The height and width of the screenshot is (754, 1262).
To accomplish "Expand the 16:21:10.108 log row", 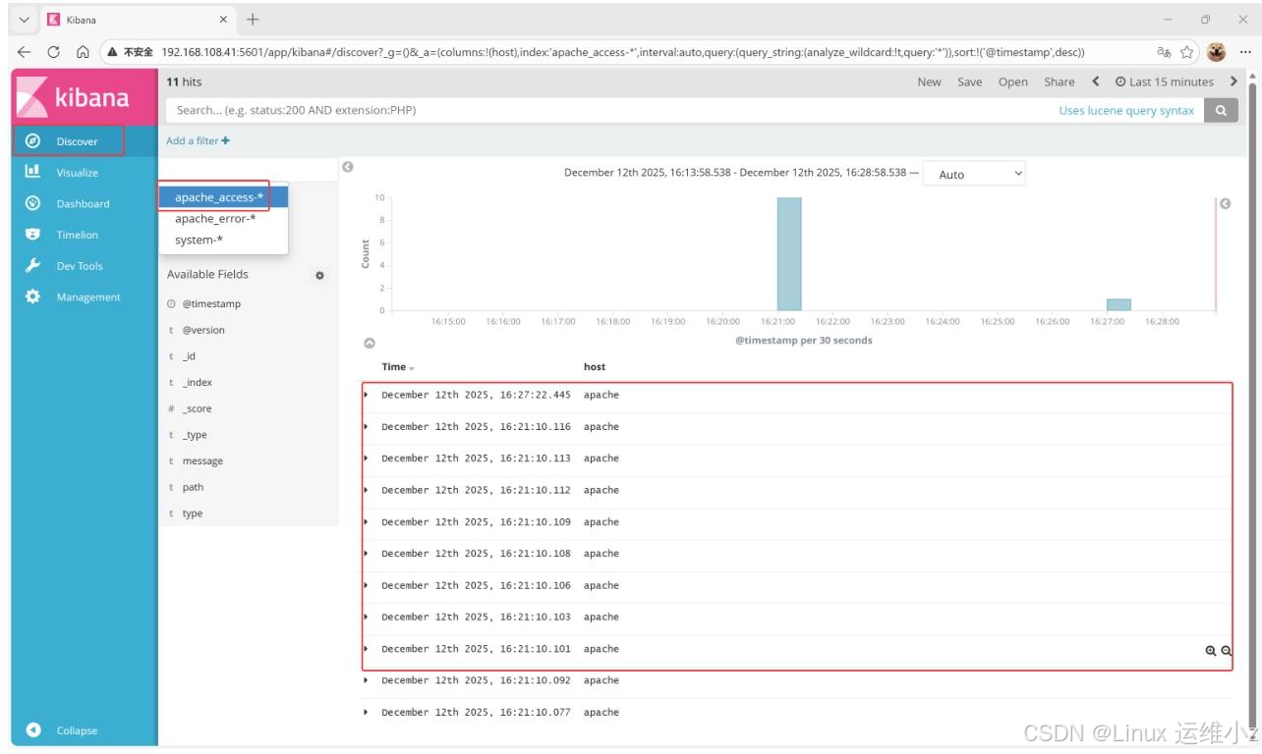I will 367,554.
